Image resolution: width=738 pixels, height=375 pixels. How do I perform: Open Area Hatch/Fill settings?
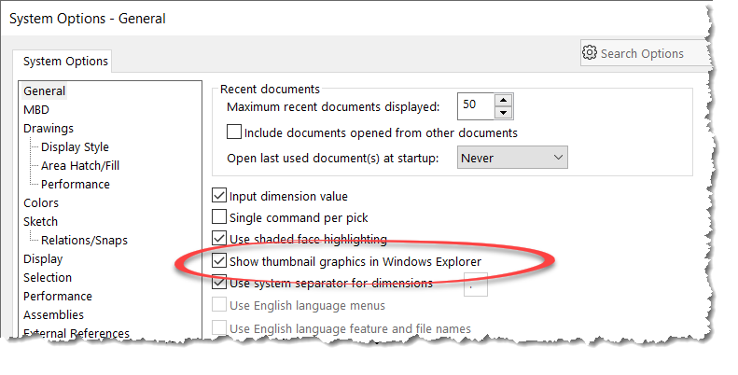coord(80,166)
